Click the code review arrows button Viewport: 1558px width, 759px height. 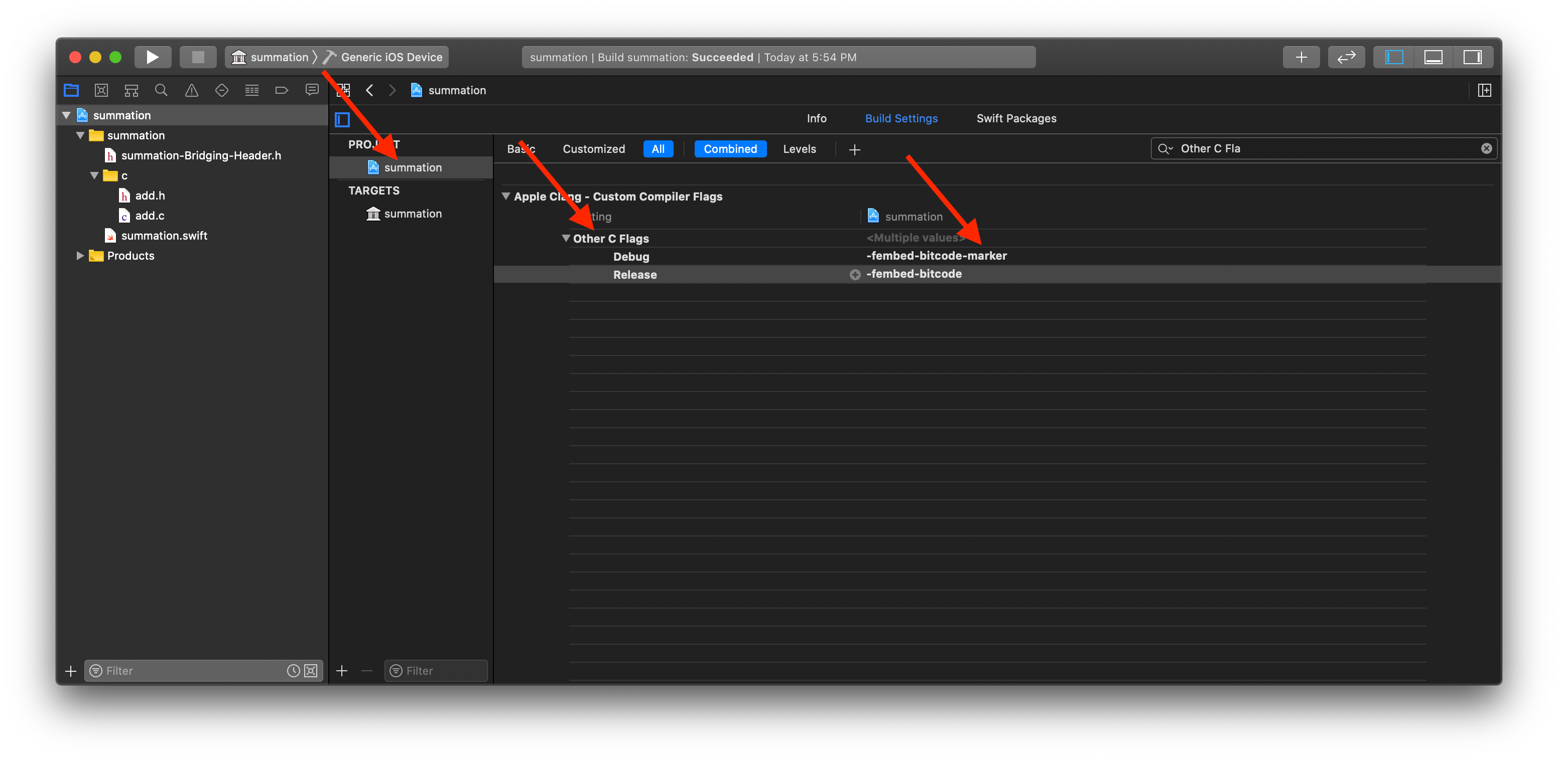pyautogui.click(x=1346, y=57)
